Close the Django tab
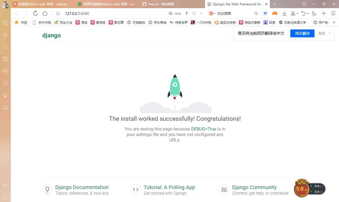Image resolution: width=339 pixels, height=202 pixels. [266, 4]
